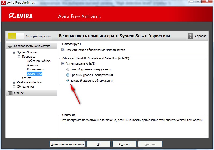
Task: Click the Принять button
Action: click(150, 144)
